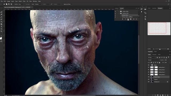The width and height of the screenshot is (171, 96).
Task: Click Painting Base 1 layer mask thumbnail
Action: (156, 67)
